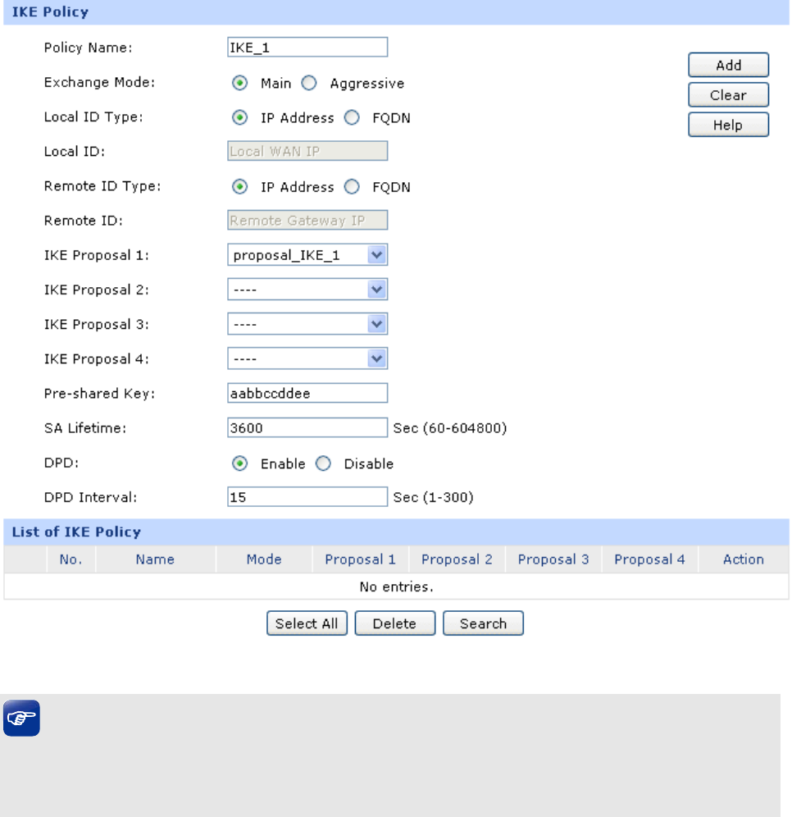Click the Proposal 2 column header
This screenshot has width=792, height=817.
coord(457,559)
